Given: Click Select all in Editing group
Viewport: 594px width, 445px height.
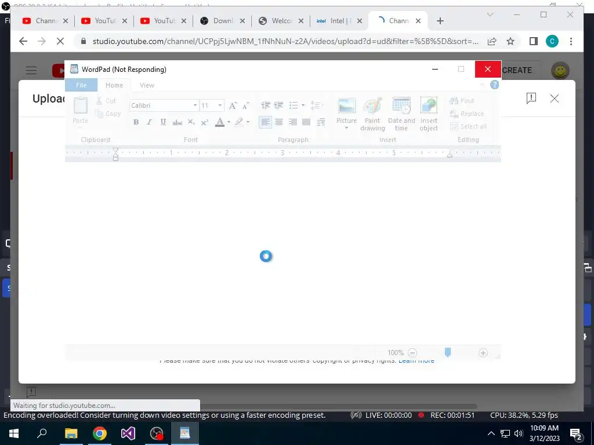Looking at the screenshot, I should tap(468, 126).
